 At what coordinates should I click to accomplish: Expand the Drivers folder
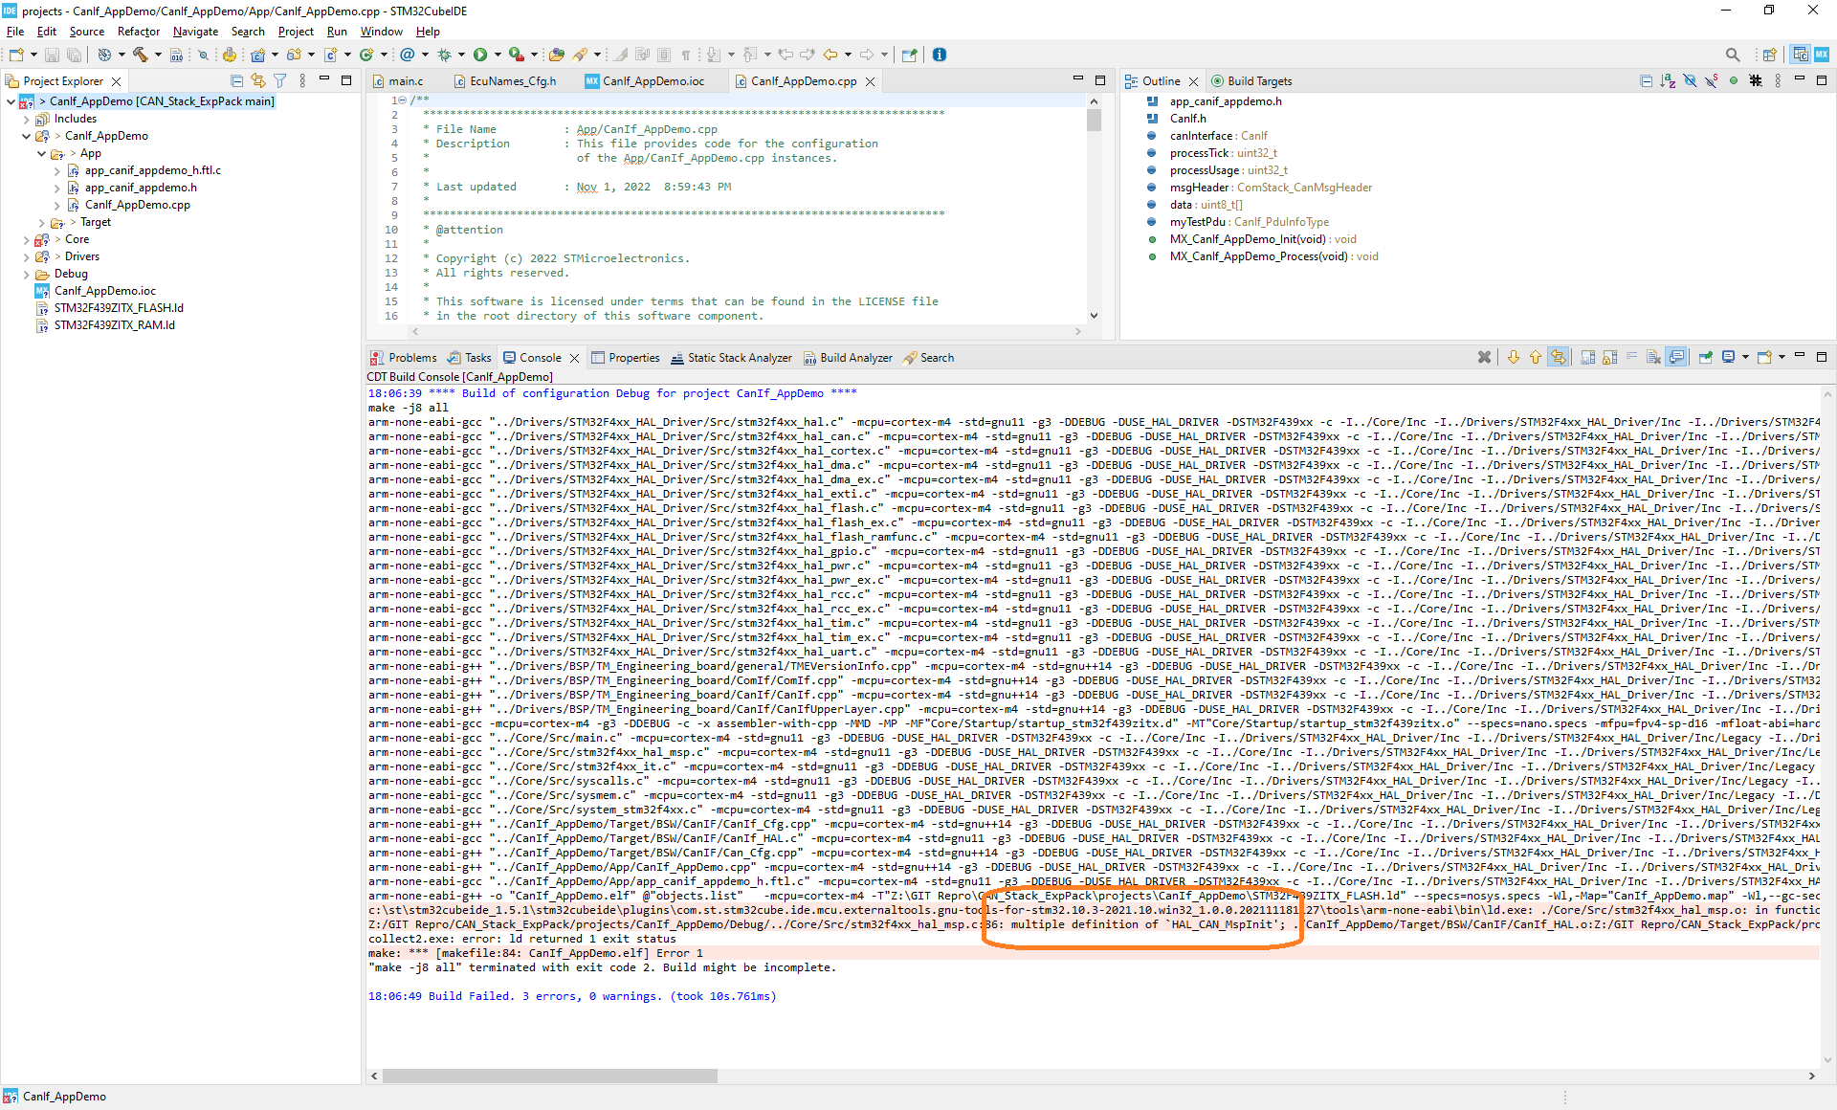tap(26, 256)
